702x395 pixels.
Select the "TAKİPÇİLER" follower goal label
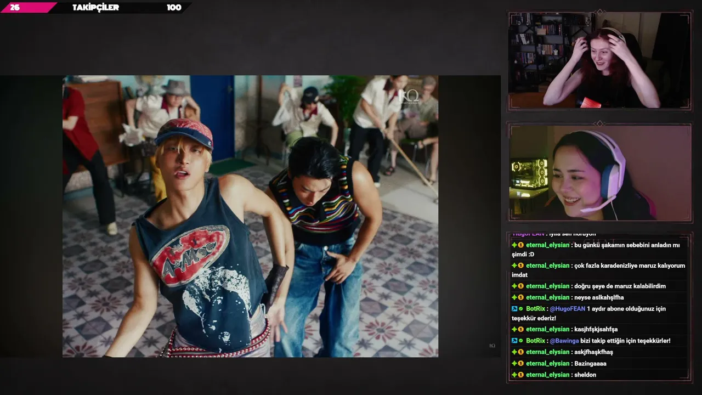coord(95,8)
